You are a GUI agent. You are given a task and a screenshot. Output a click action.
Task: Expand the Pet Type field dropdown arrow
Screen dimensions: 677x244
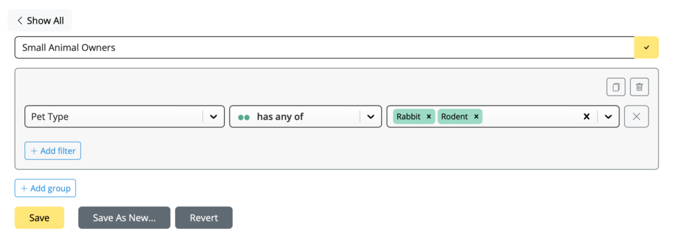click(214, 117)
